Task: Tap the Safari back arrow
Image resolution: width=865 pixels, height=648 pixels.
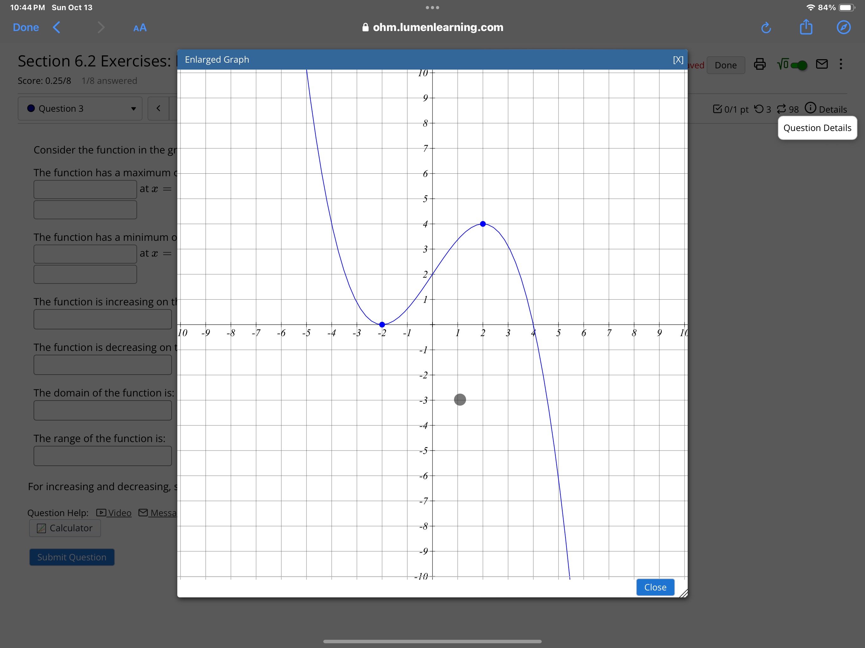Action: [57, 27]
